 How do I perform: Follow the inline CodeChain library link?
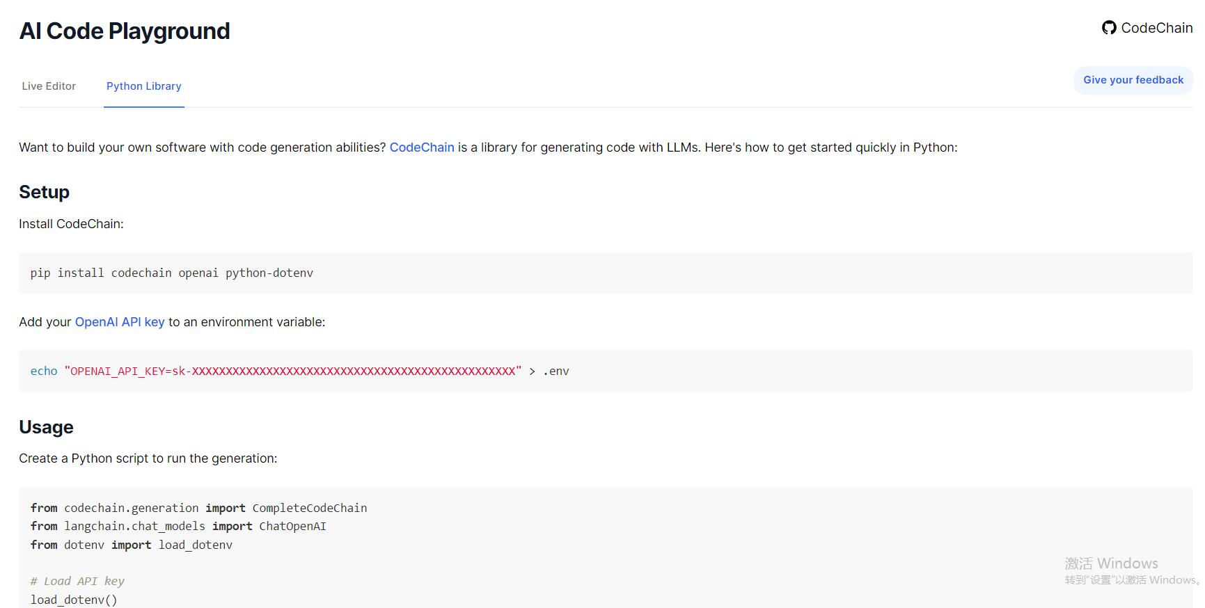click(421, 147)
